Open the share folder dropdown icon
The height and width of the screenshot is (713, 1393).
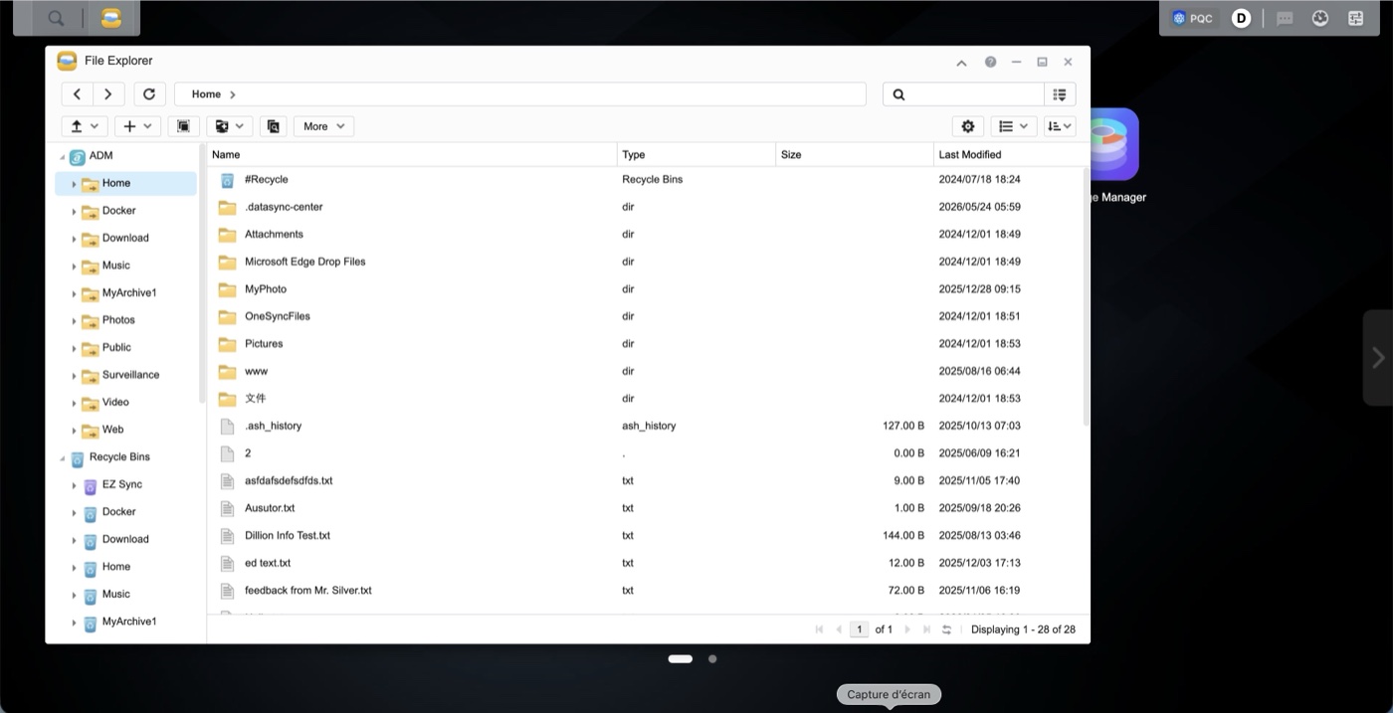(230, 126)
